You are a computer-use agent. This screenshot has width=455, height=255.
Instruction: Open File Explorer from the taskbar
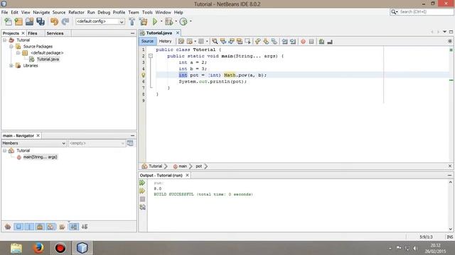point(16,248)
